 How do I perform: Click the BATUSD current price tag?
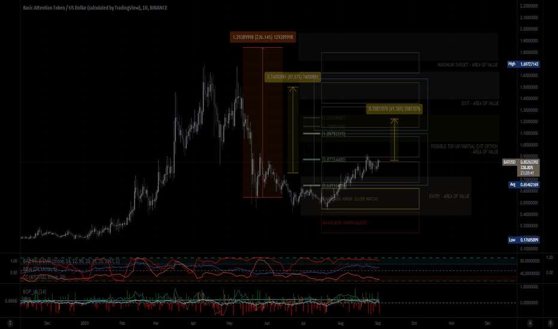click(521, 167)
